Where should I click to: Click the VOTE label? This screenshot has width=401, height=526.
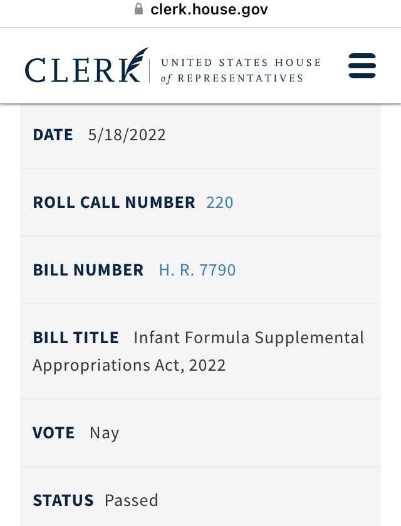point(53,433)
